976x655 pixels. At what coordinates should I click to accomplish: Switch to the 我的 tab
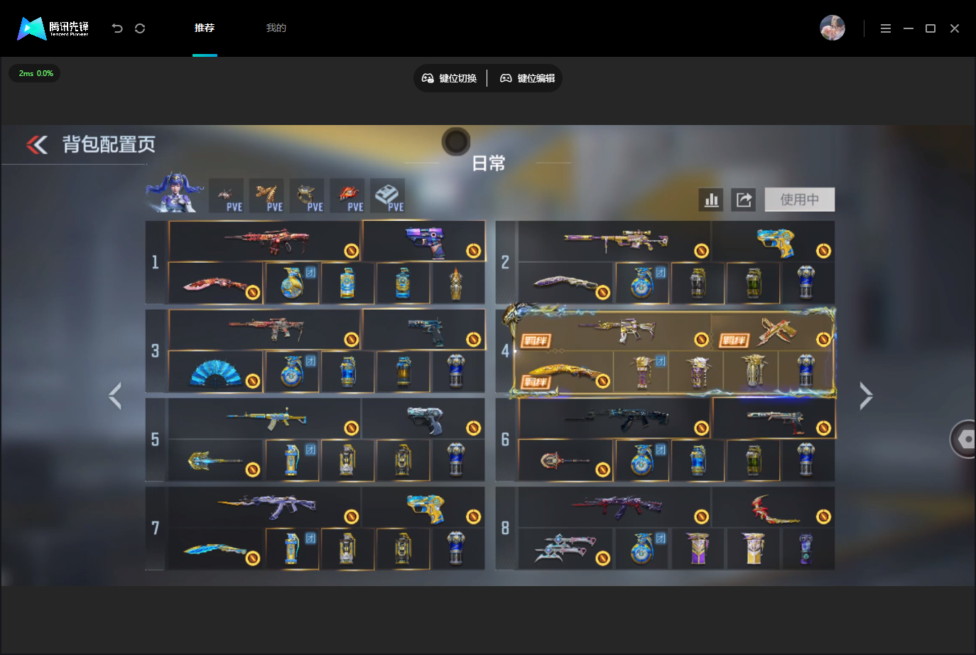click(x=276, y=28)
